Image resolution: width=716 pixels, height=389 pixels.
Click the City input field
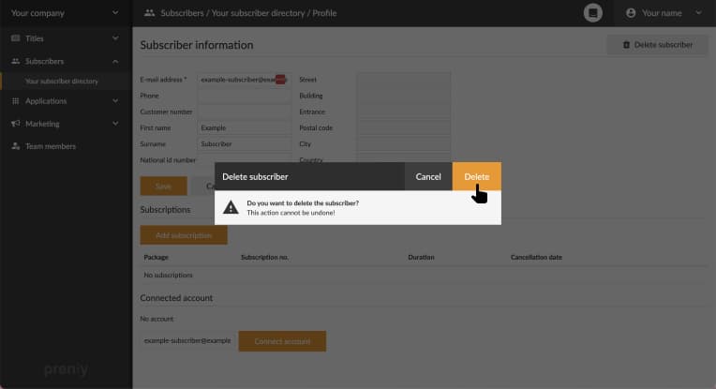(404, 144)
